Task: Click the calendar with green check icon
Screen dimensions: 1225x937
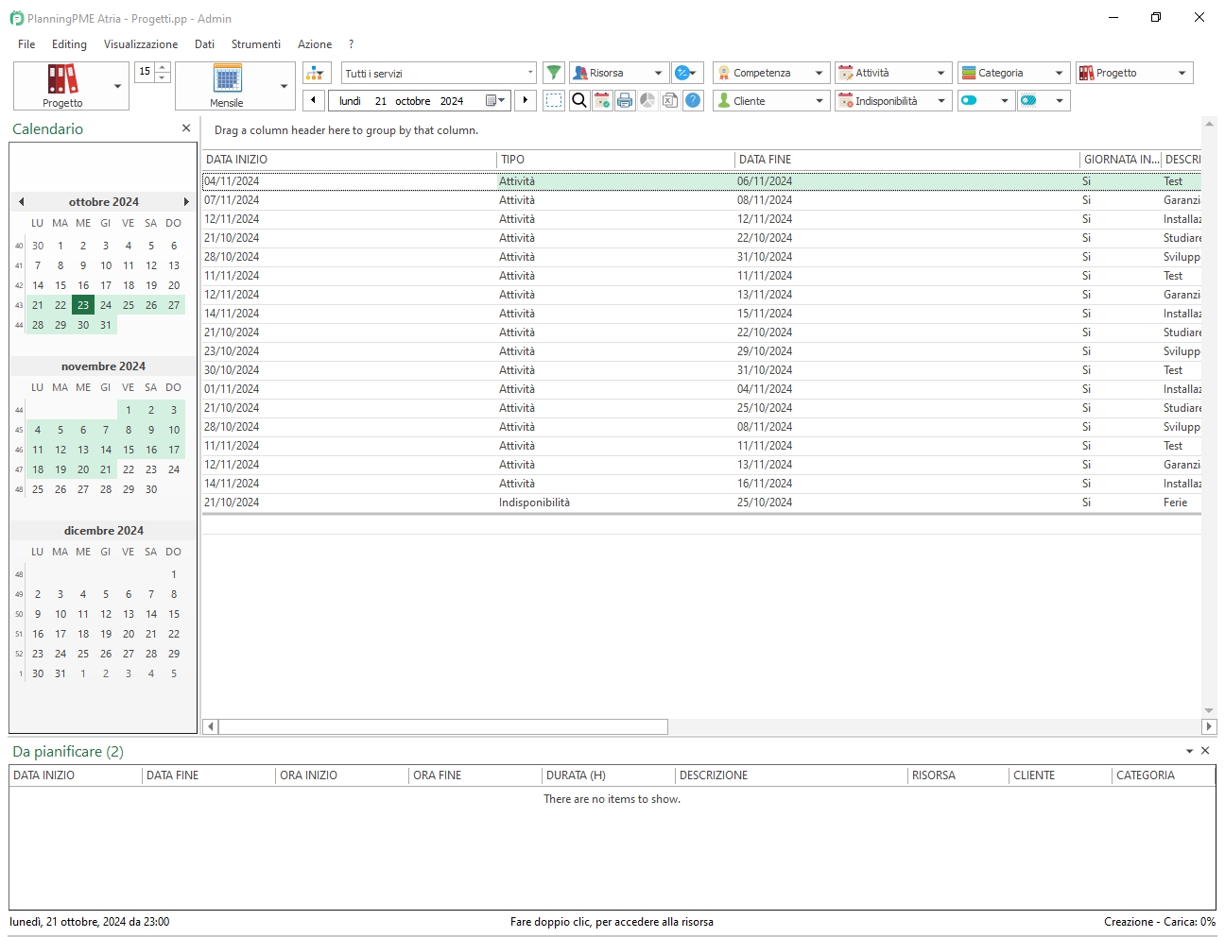Action: 602,100
